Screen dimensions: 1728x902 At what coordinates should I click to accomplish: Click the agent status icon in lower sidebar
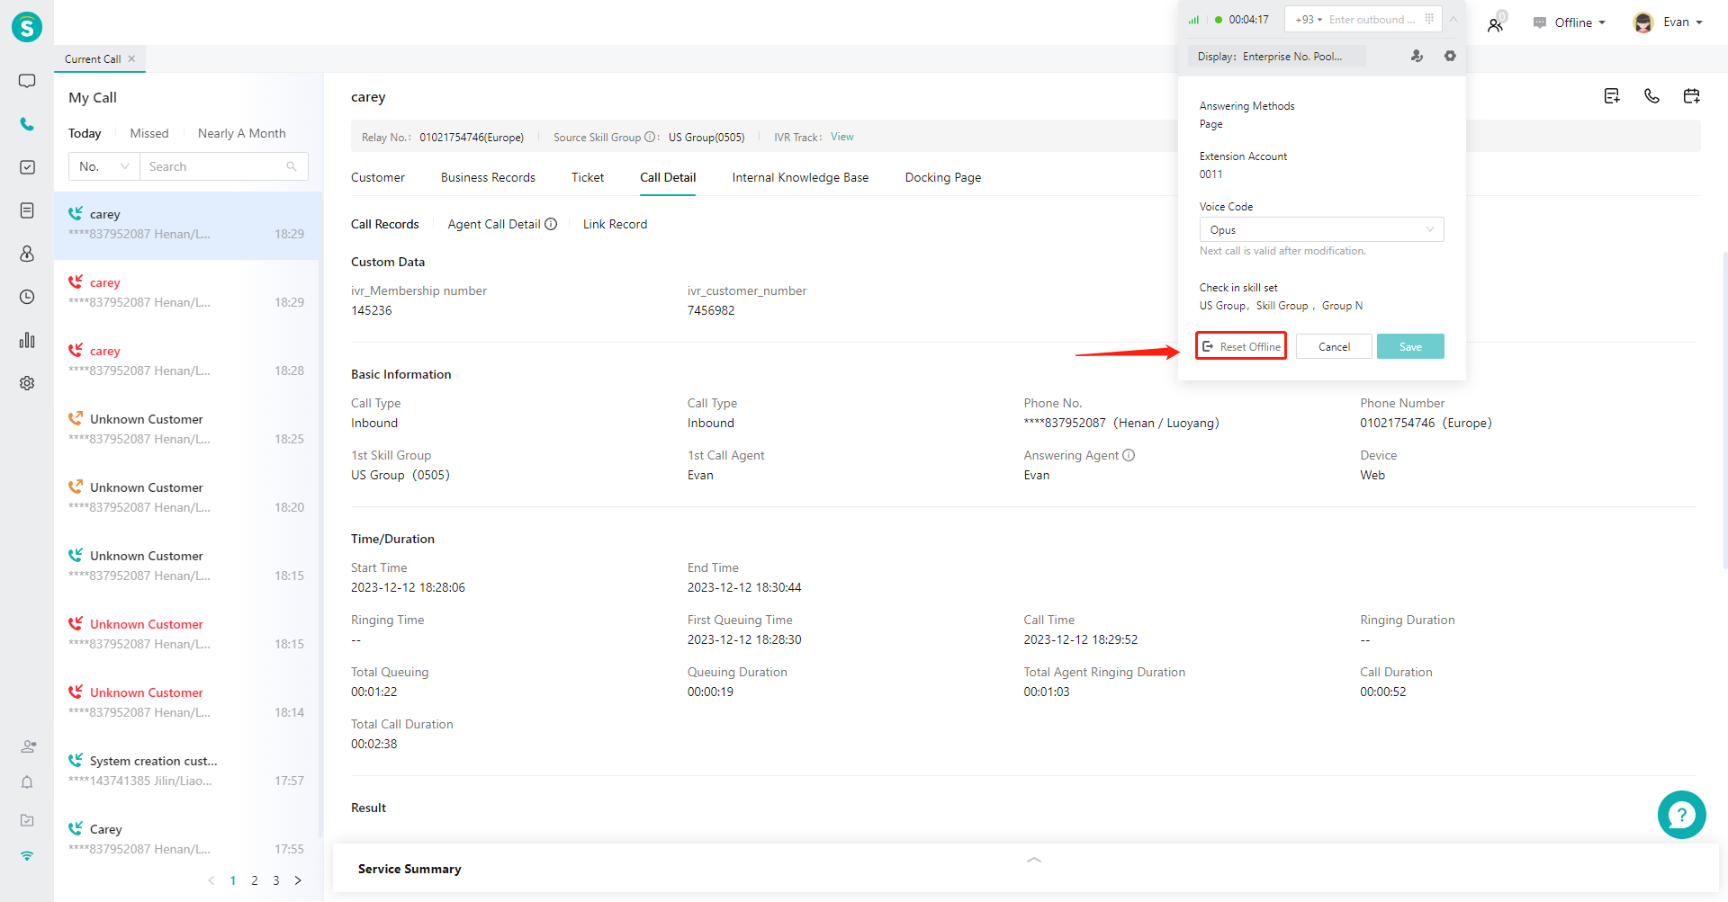coord(28,746)
